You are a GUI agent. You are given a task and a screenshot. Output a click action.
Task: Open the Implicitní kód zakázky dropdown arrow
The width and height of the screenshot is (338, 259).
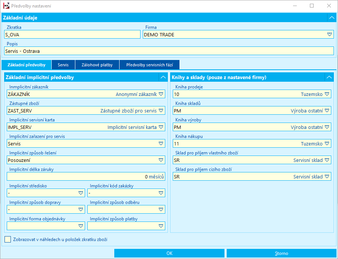click(x=161, y=193)
